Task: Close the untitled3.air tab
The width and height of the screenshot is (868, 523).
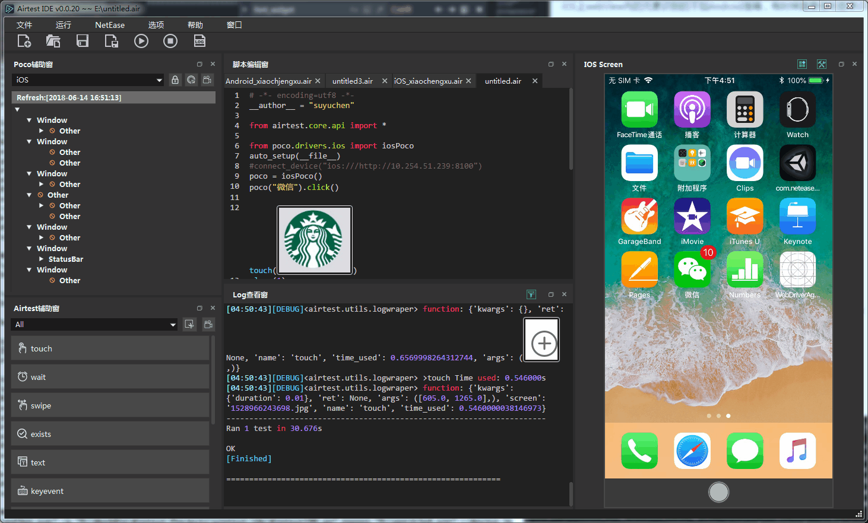Action: (385, 81)
